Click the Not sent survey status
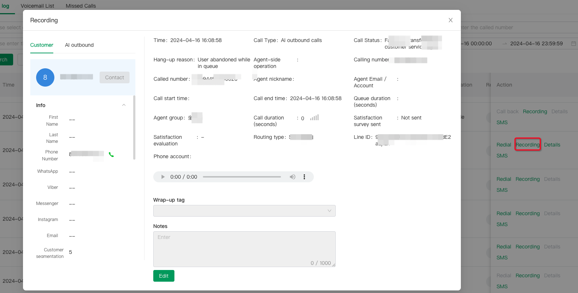Image resolution: width=578 pixels, height=293 pixels. click(411, 118)
